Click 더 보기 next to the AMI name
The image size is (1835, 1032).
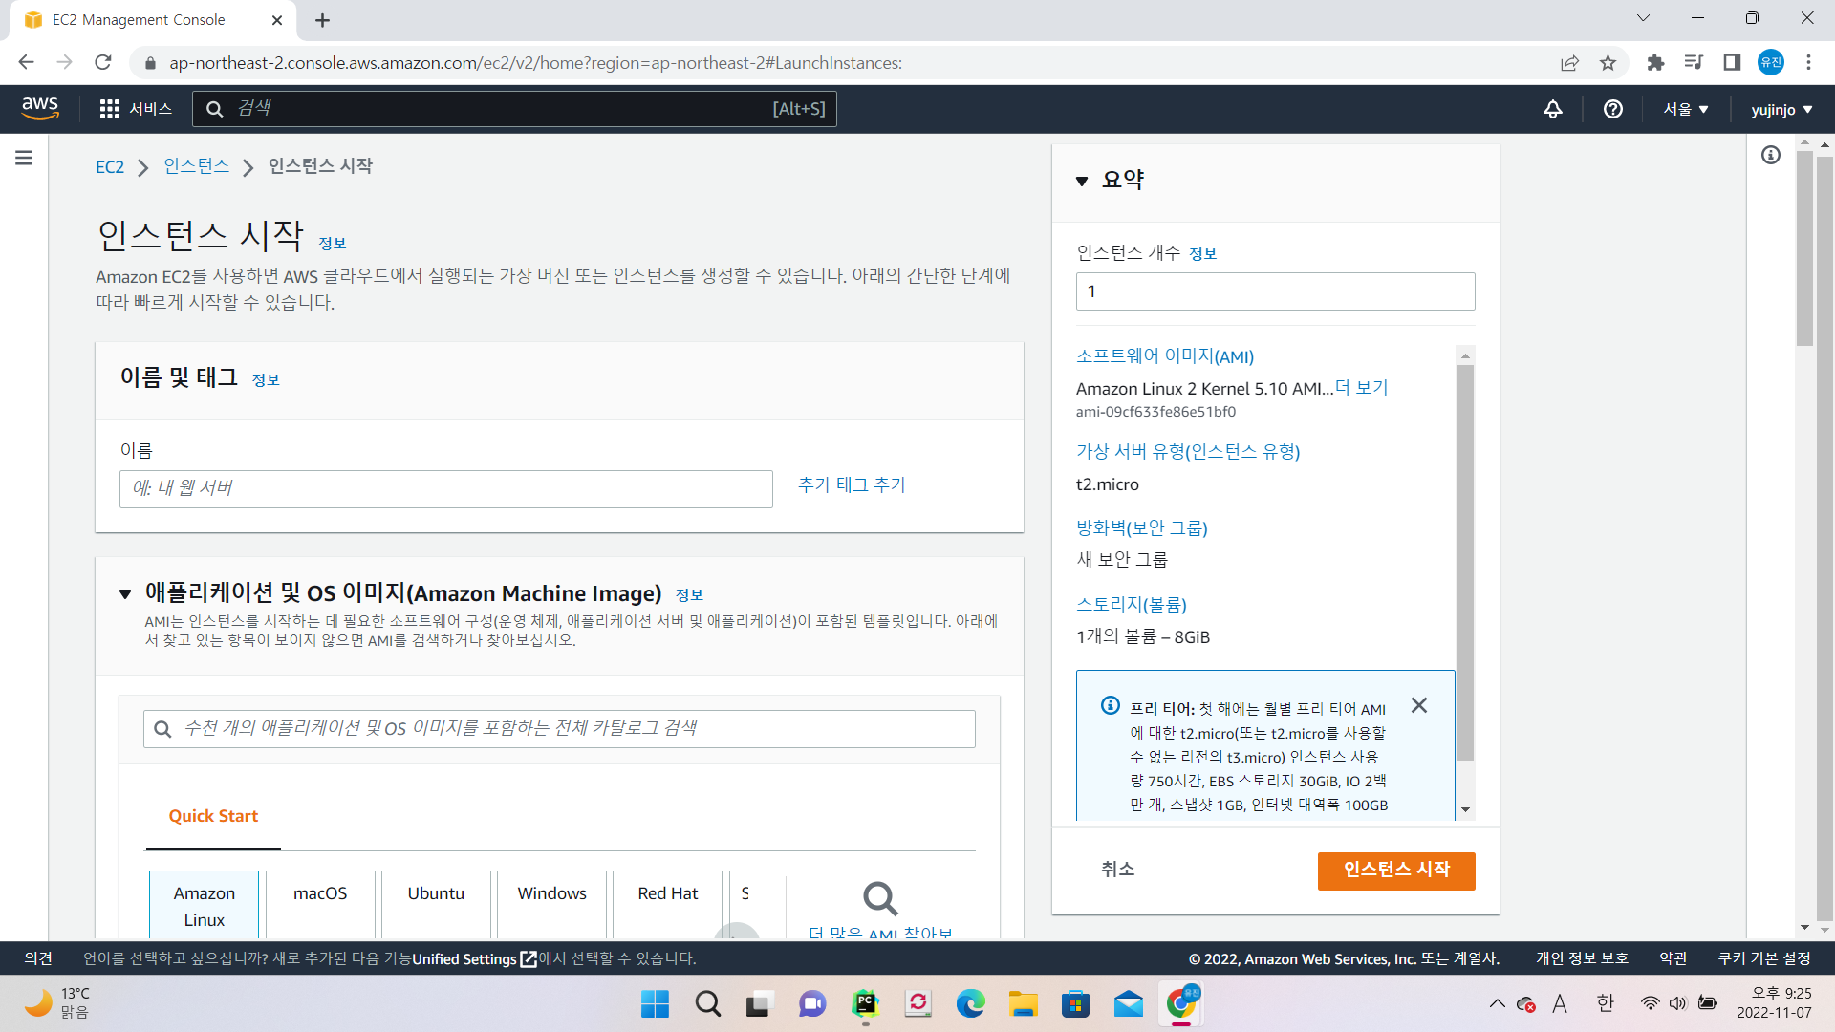click(1361, 387)
